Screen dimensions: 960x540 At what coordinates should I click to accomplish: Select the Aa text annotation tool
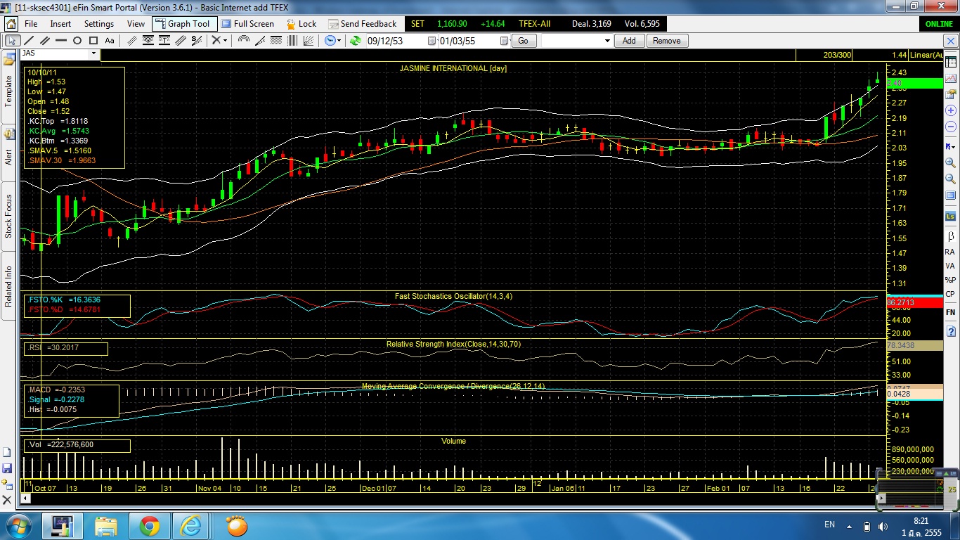tap(110, 41)
